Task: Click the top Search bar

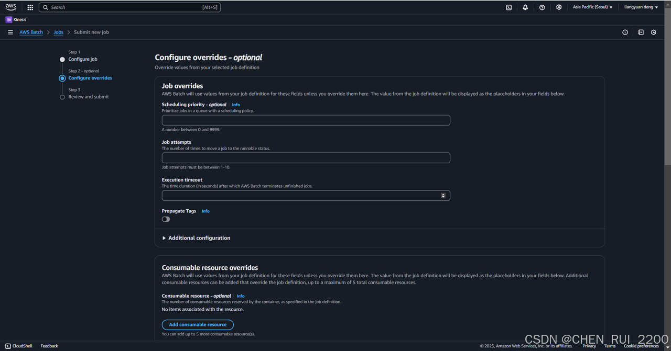Action: click(129, 7)
